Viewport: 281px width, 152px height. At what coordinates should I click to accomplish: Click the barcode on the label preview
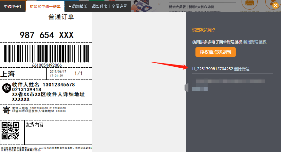(46, 54)
